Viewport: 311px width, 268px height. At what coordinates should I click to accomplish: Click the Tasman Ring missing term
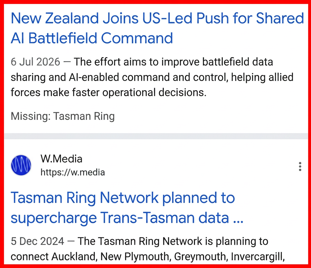[84, 116]
